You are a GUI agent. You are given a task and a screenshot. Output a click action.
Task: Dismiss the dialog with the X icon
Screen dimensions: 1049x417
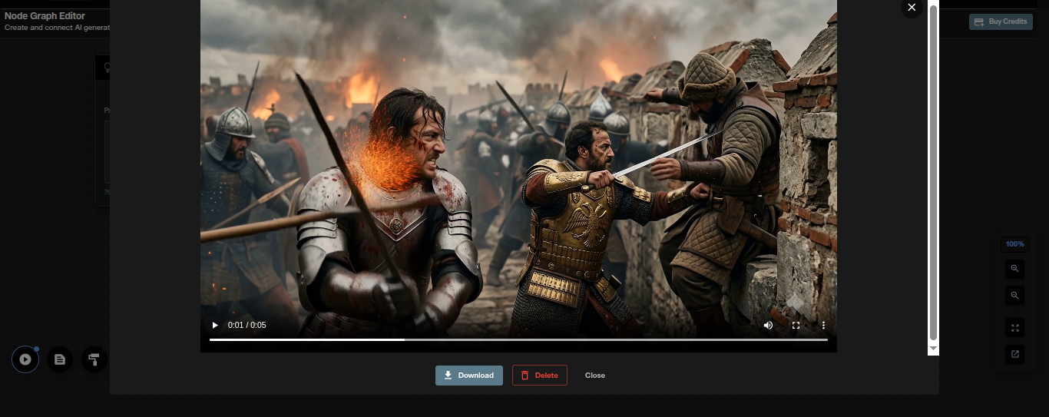(x=912, y=8)
